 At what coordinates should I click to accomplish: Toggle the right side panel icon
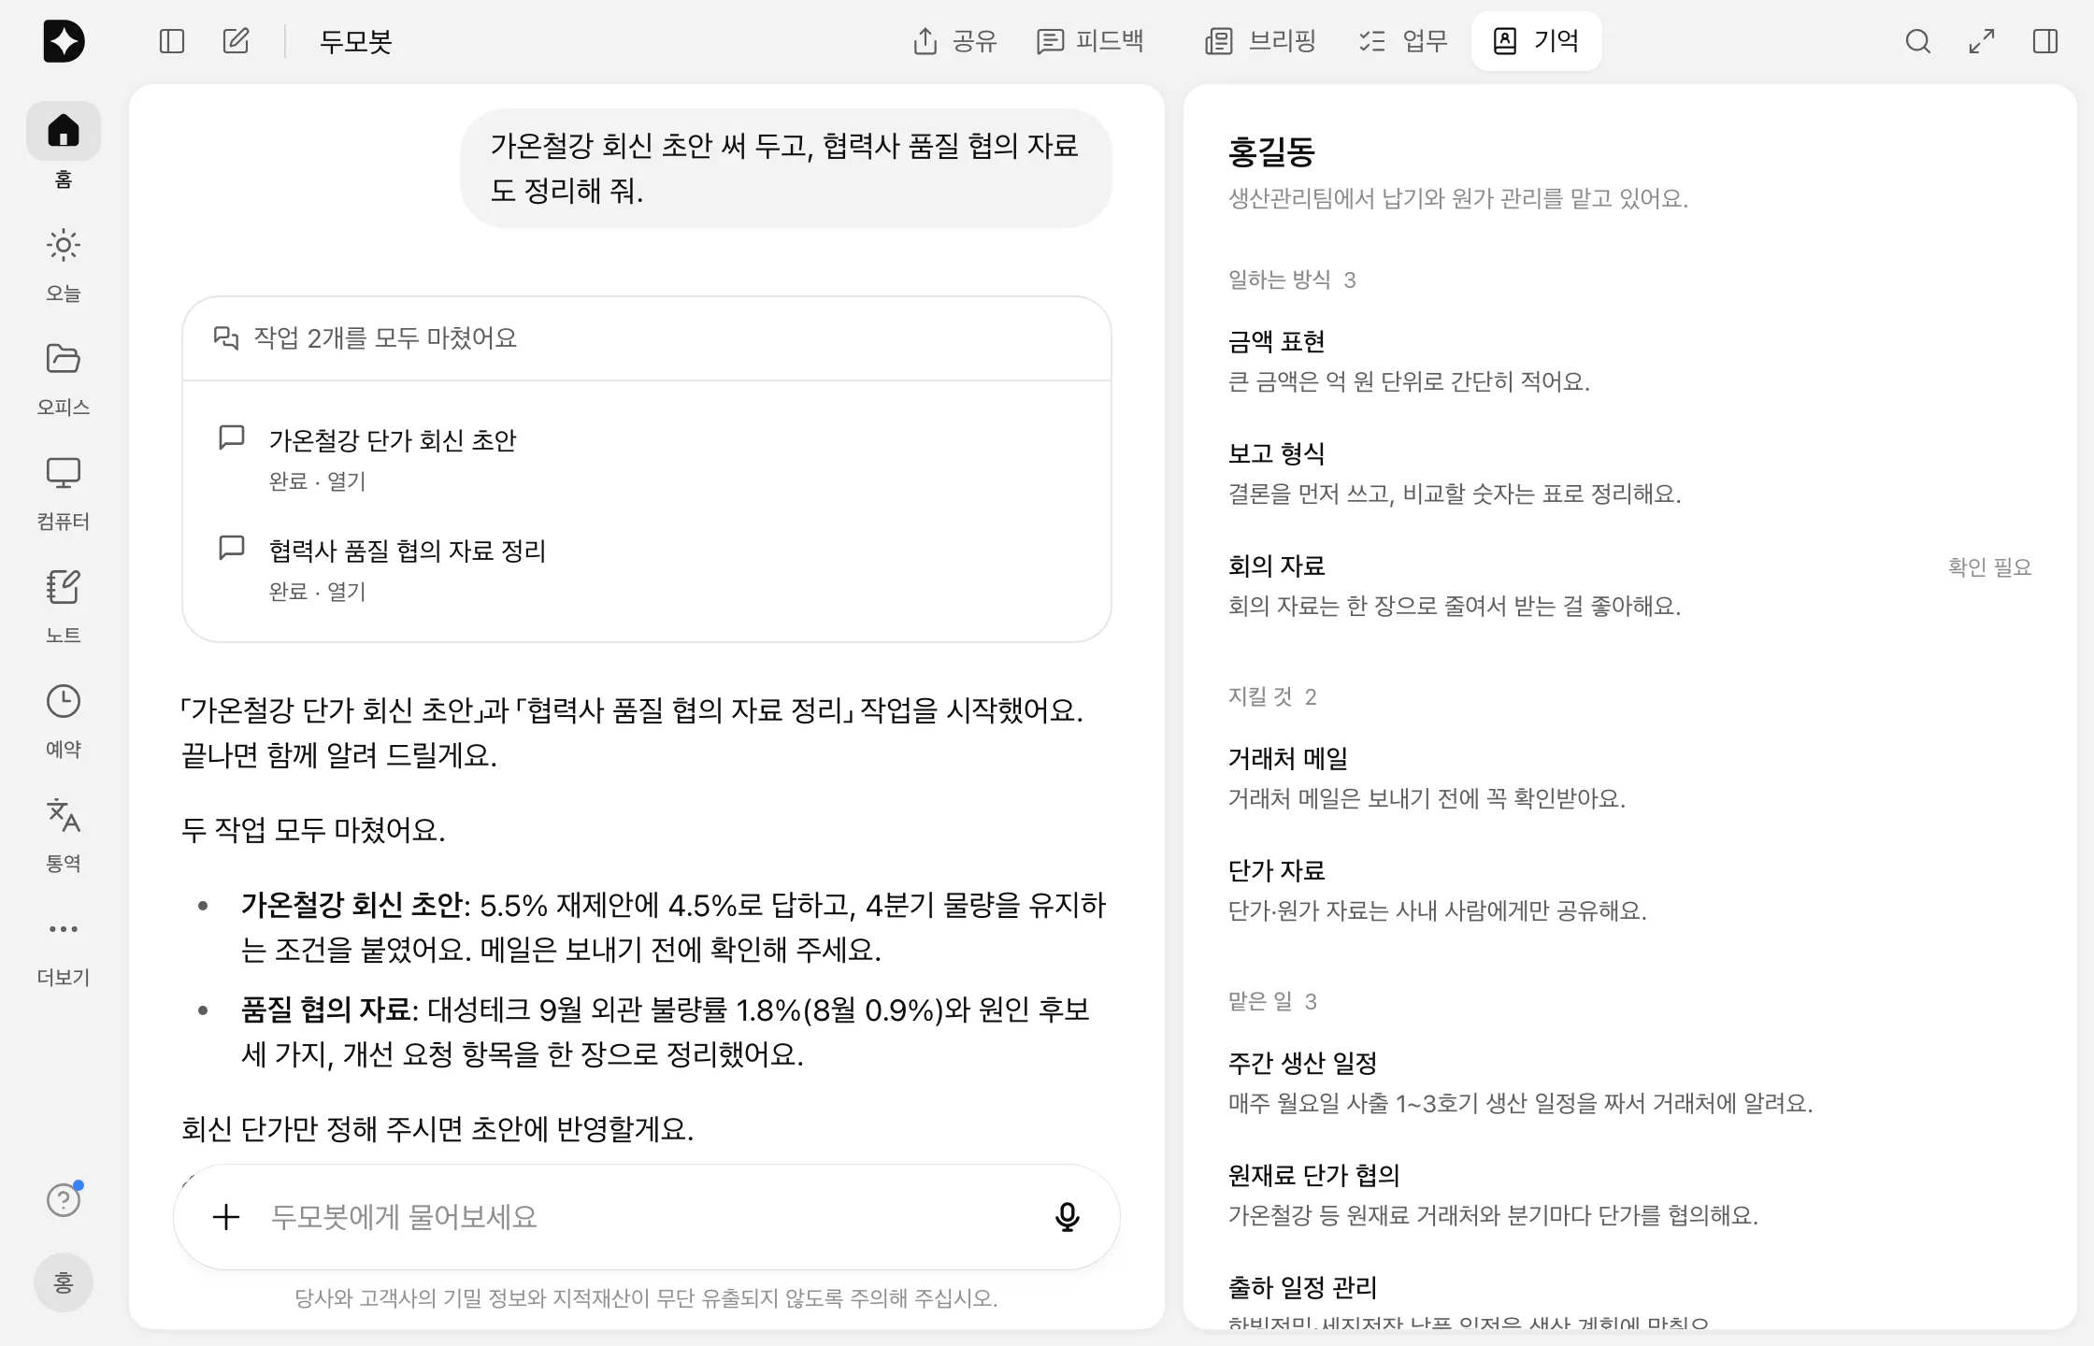(x=2045, y=41)
